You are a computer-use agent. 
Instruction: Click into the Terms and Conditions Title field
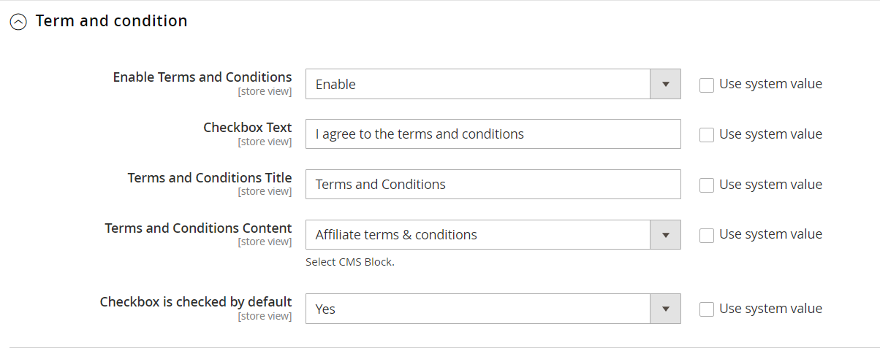493,185
